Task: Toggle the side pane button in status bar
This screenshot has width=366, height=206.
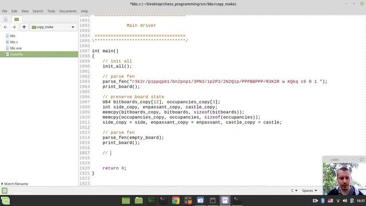Action: click(x=5, y=191)
